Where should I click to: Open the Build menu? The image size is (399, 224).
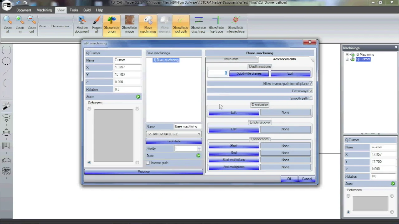87,10
